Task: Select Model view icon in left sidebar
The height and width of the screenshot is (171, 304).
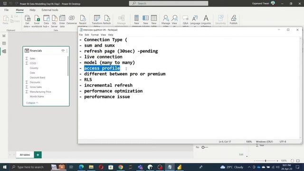Action: coord(4,51)
